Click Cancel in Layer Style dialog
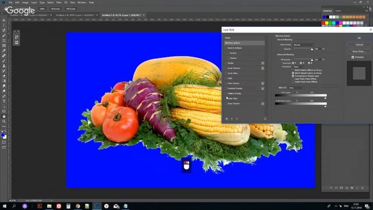This screenshot has width=373, height=210. pos(359,44)
